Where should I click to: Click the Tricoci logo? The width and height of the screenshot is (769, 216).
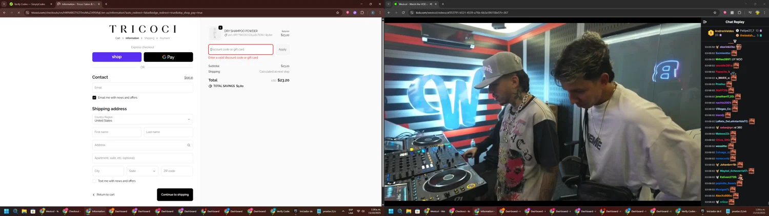(143, 29)
